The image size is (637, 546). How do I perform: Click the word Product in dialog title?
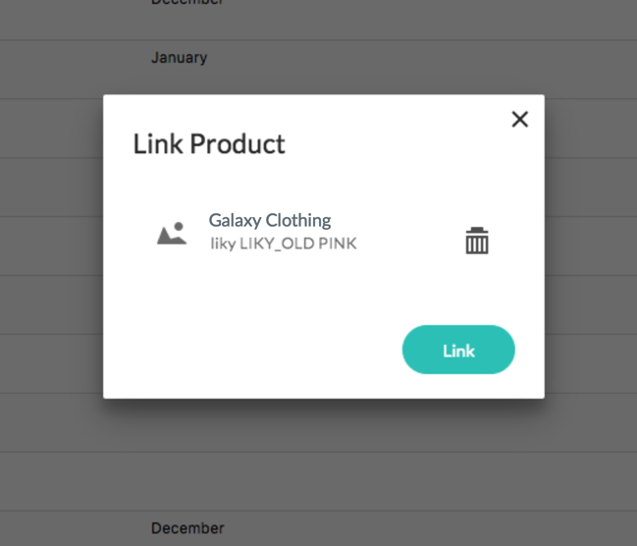point(237,144)
